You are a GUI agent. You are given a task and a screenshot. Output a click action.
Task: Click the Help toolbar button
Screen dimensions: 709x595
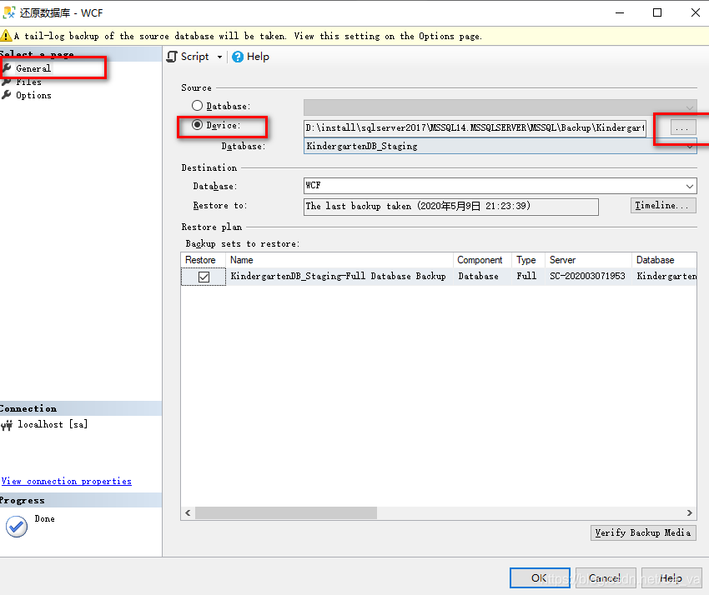click(250, 57)
